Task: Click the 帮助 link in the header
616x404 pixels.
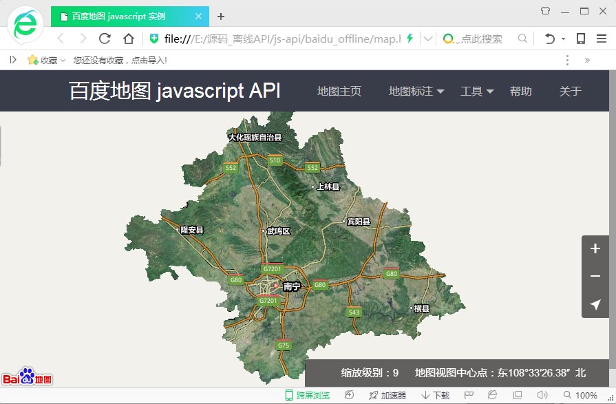Action: pyautogui.click(x=521, y=90)
